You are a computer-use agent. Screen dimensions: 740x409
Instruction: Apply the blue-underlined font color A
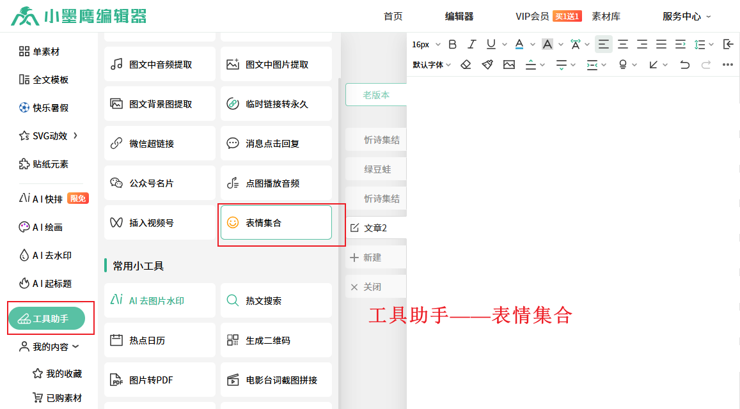coord(519,44)
